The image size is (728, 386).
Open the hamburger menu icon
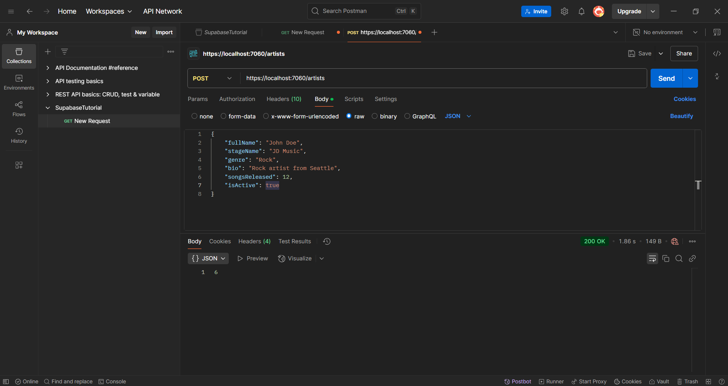tap(11, 11)
